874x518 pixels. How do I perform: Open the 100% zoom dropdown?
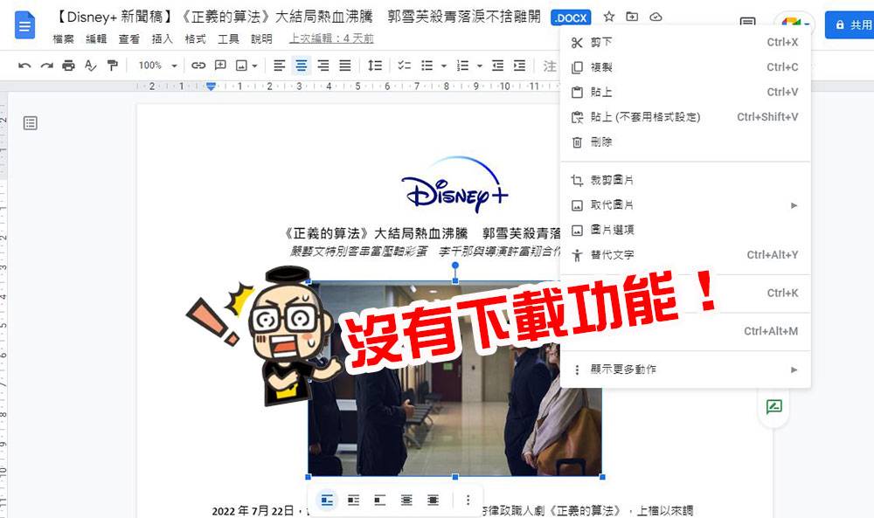pos(156,66)
